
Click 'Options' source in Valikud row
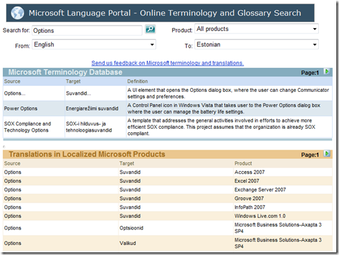(13, 243)
